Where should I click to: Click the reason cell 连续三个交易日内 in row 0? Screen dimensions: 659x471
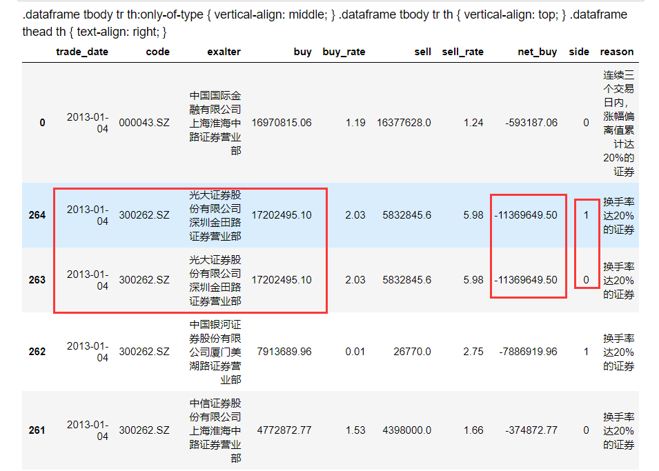coord(619,123)
